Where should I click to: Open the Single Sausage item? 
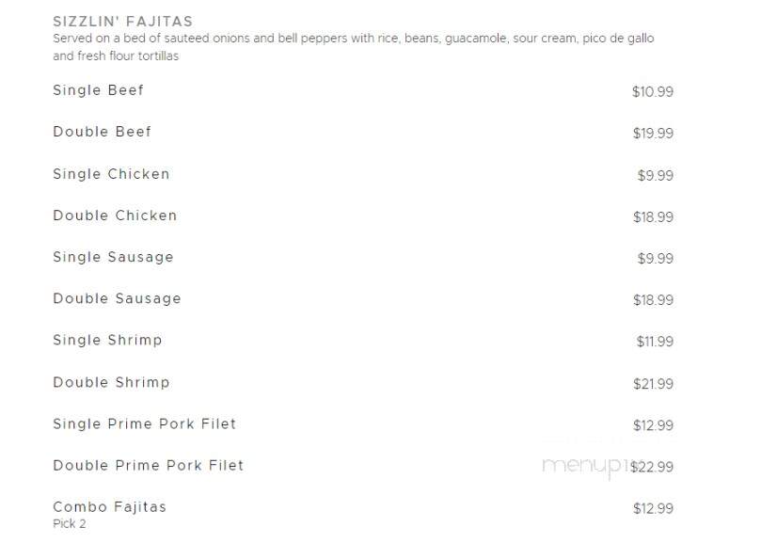[x=113, y=257]
